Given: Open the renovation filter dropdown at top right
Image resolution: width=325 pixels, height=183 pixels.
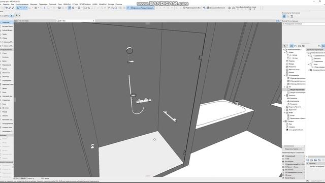Looking at the screenshot, I should 304,24.
